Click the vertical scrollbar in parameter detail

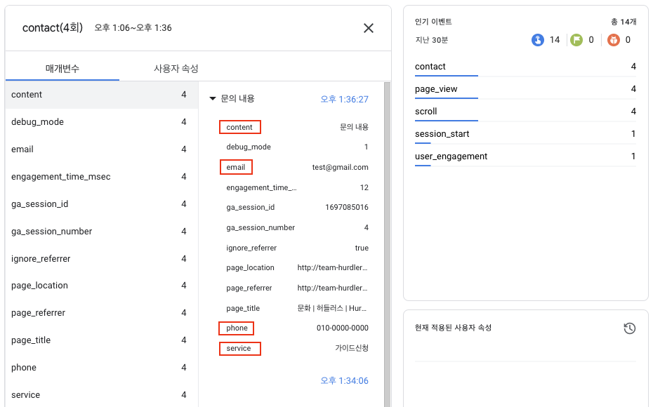[x=387, y=244]
